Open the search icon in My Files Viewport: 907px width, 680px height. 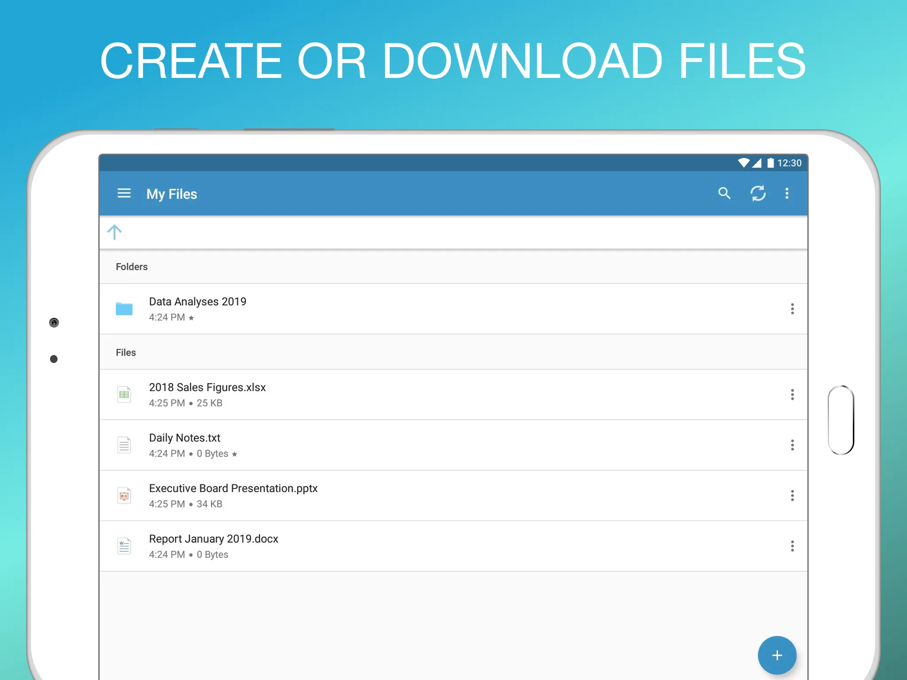click(x=724, y=193)
